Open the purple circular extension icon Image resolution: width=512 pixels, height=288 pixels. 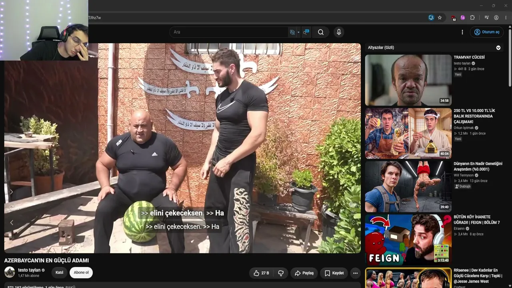[x=463, y=18]
